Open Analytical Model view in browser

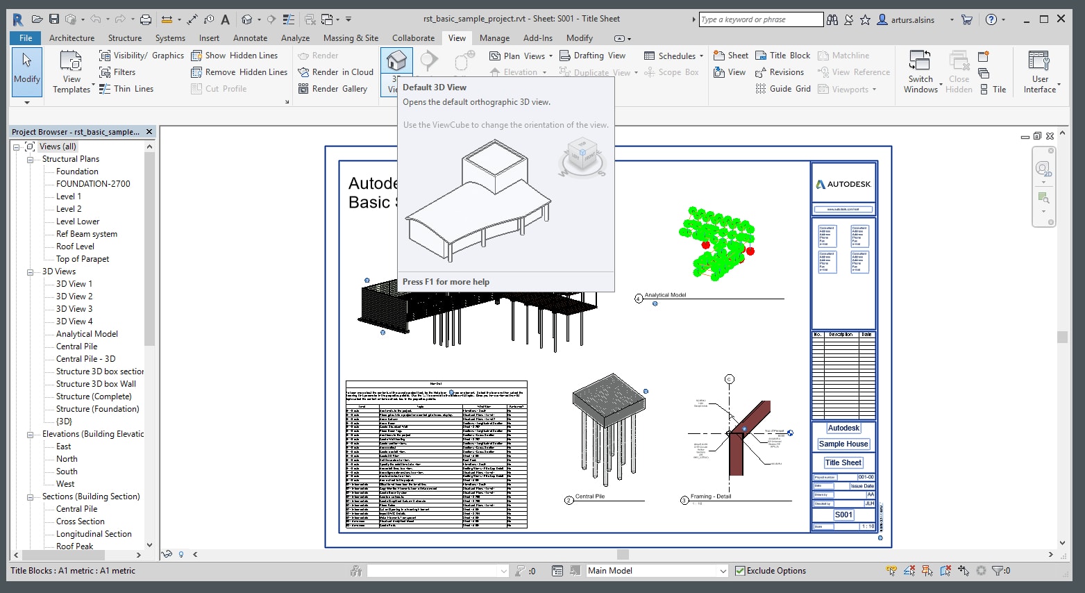tap(87, 334)
